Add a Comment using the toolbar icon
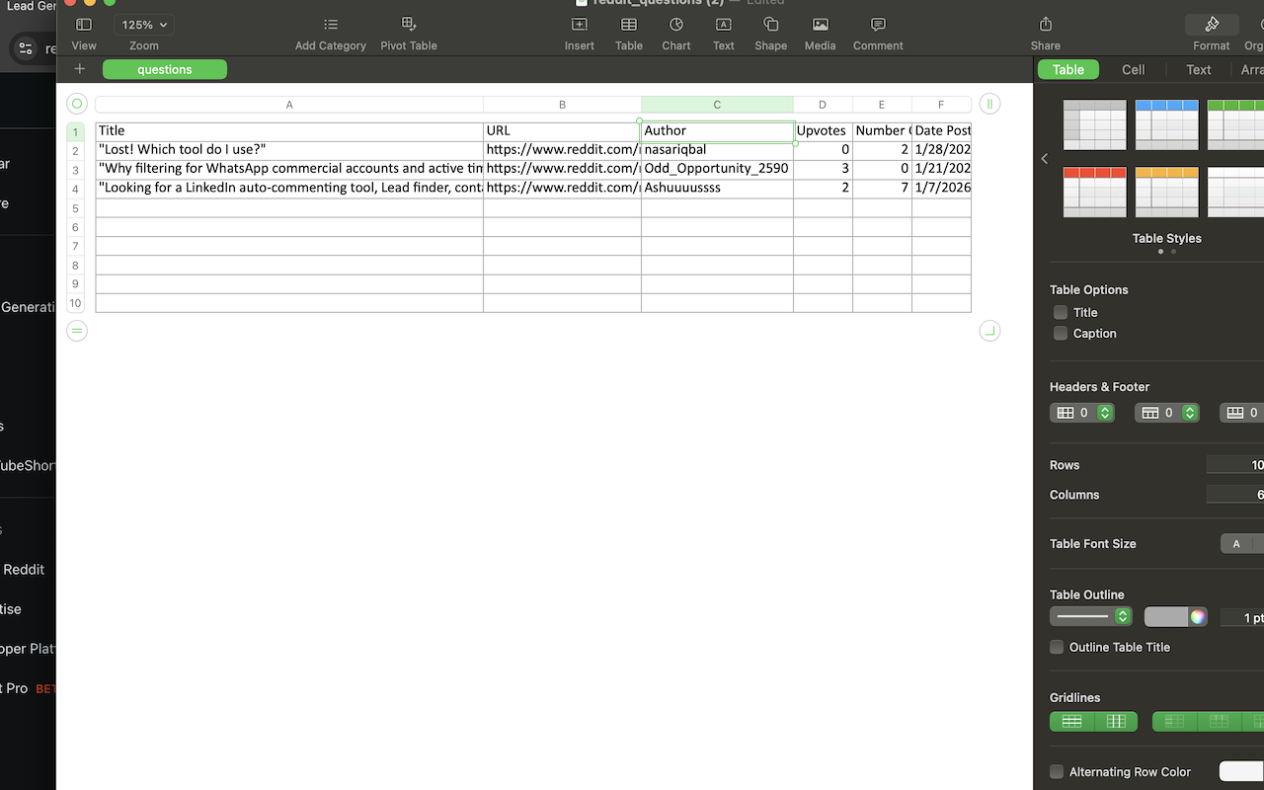This screenshot has width=1264, height=790. pyautogui.click(x=877, y=25)
